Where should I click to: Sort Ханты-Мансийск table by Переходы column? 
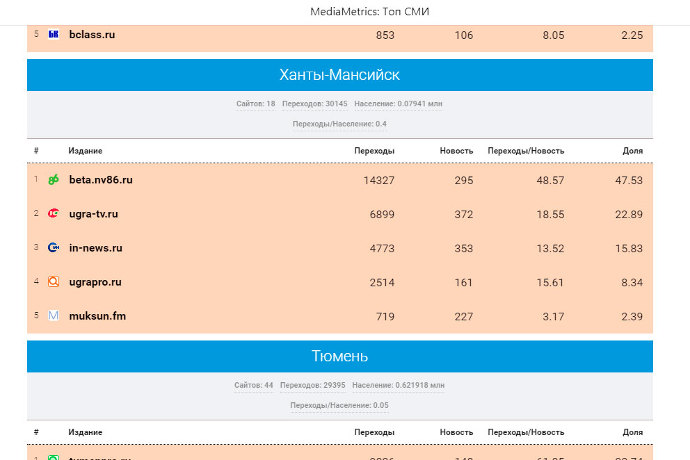point(374,151)
